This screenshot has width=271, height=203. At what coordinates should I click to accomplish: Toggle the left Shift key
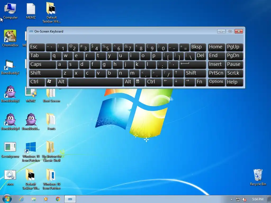45,73
